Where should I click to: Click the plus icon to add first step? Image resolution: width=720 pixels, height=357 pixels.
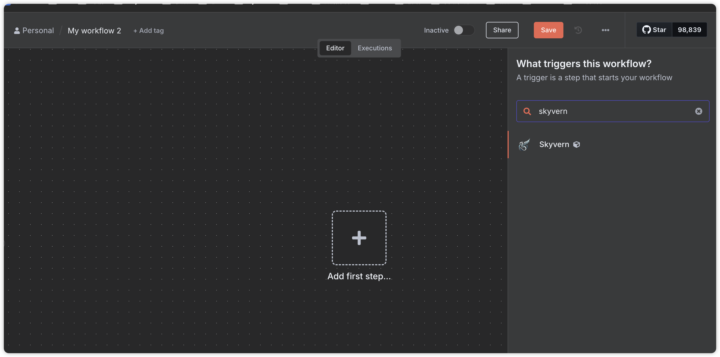pyautogui.click(x=359, y=238)
